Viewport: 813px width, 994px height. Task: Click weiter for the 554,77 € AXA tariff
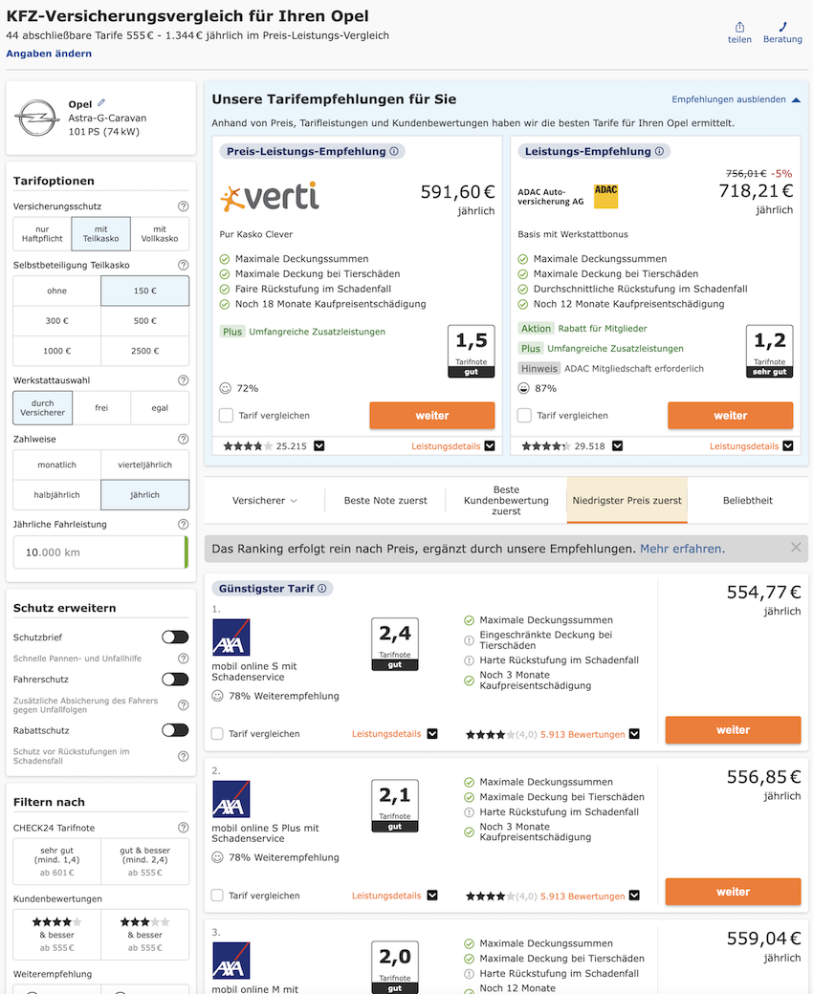pyautogui.click(x=733, y=729)
